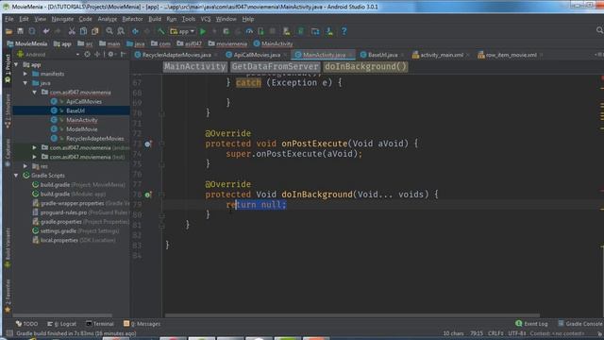This screenshot has width=604, height=340.
Task: Paste with the toolbar clipboard icon
Action: point(94,31)
